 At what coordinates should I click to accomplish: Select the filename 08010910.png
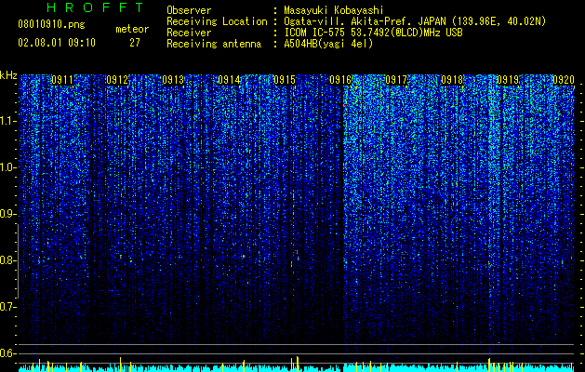click(51, 25)
